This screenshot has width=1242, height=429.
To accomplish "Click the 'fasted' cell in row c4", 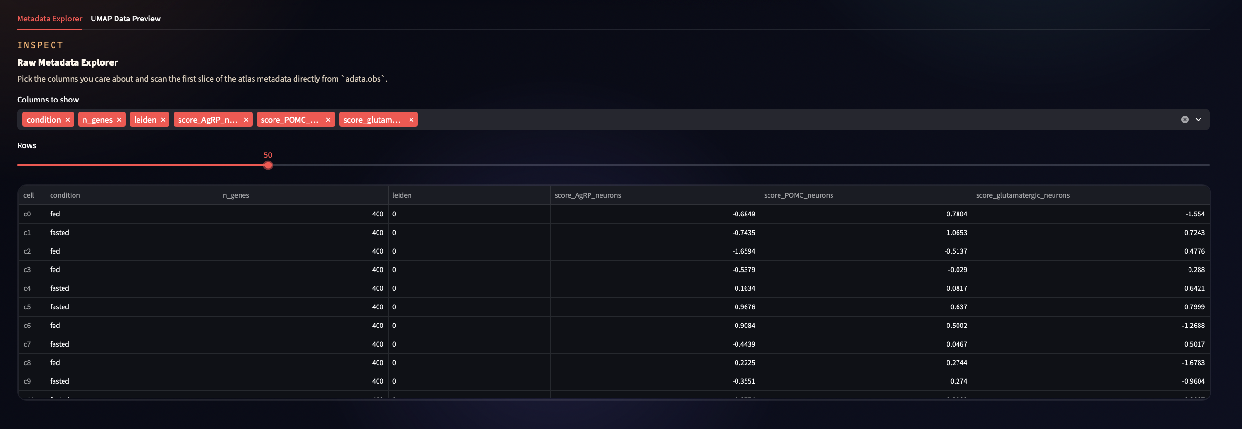I will click(132, 288).
